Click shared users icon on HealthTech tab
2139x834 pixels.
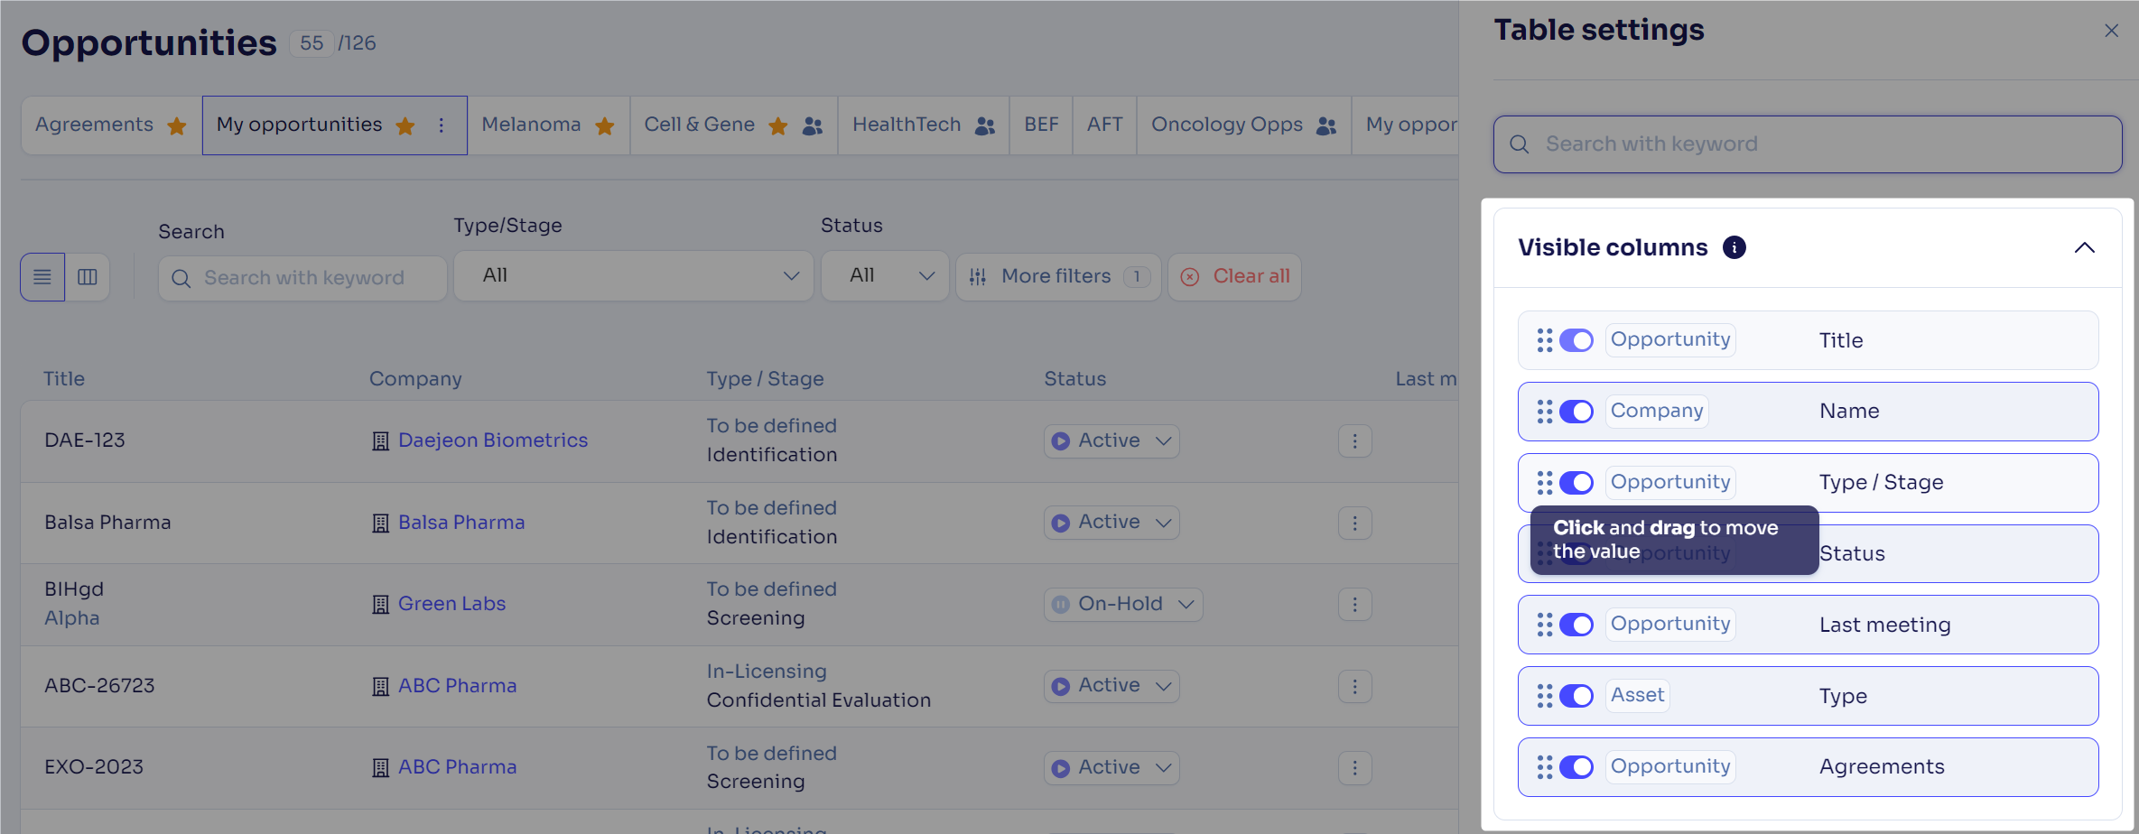coord(985,125)
